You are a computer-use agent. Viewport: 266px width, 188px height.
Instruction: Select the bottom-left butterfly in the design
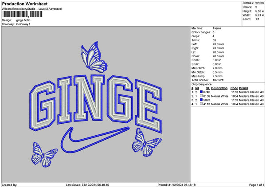(44, 154)
